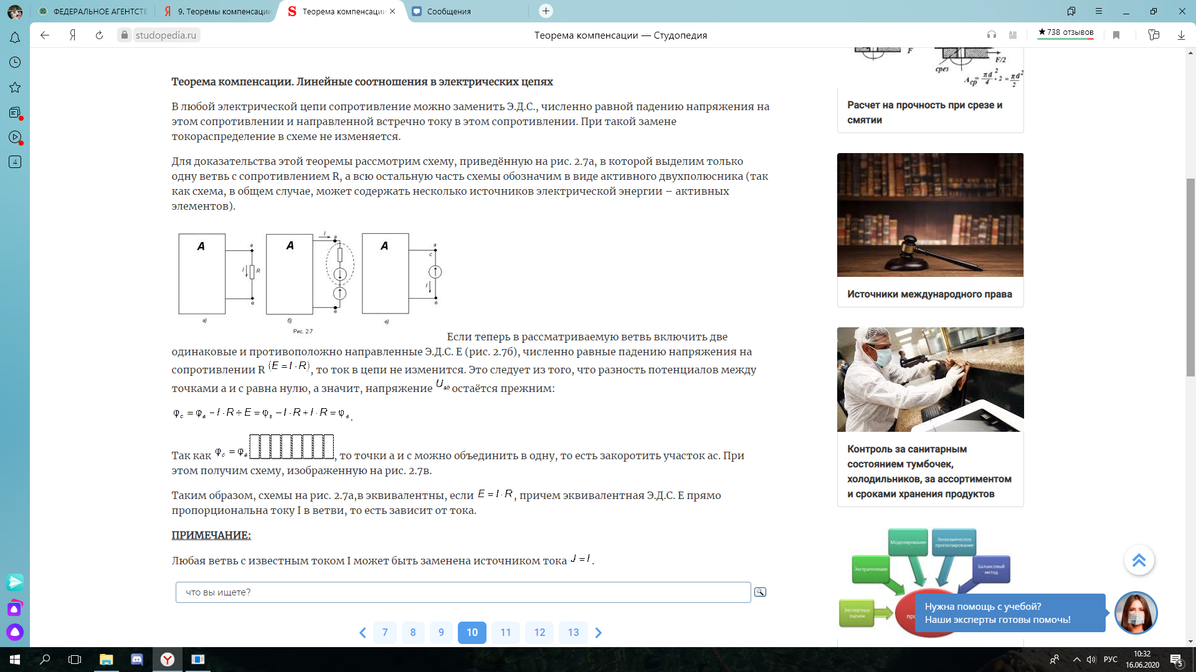Open Yandex home via the Я button
The width and height of the screenshot is (1196, 672).
click(x=72, y=35)
